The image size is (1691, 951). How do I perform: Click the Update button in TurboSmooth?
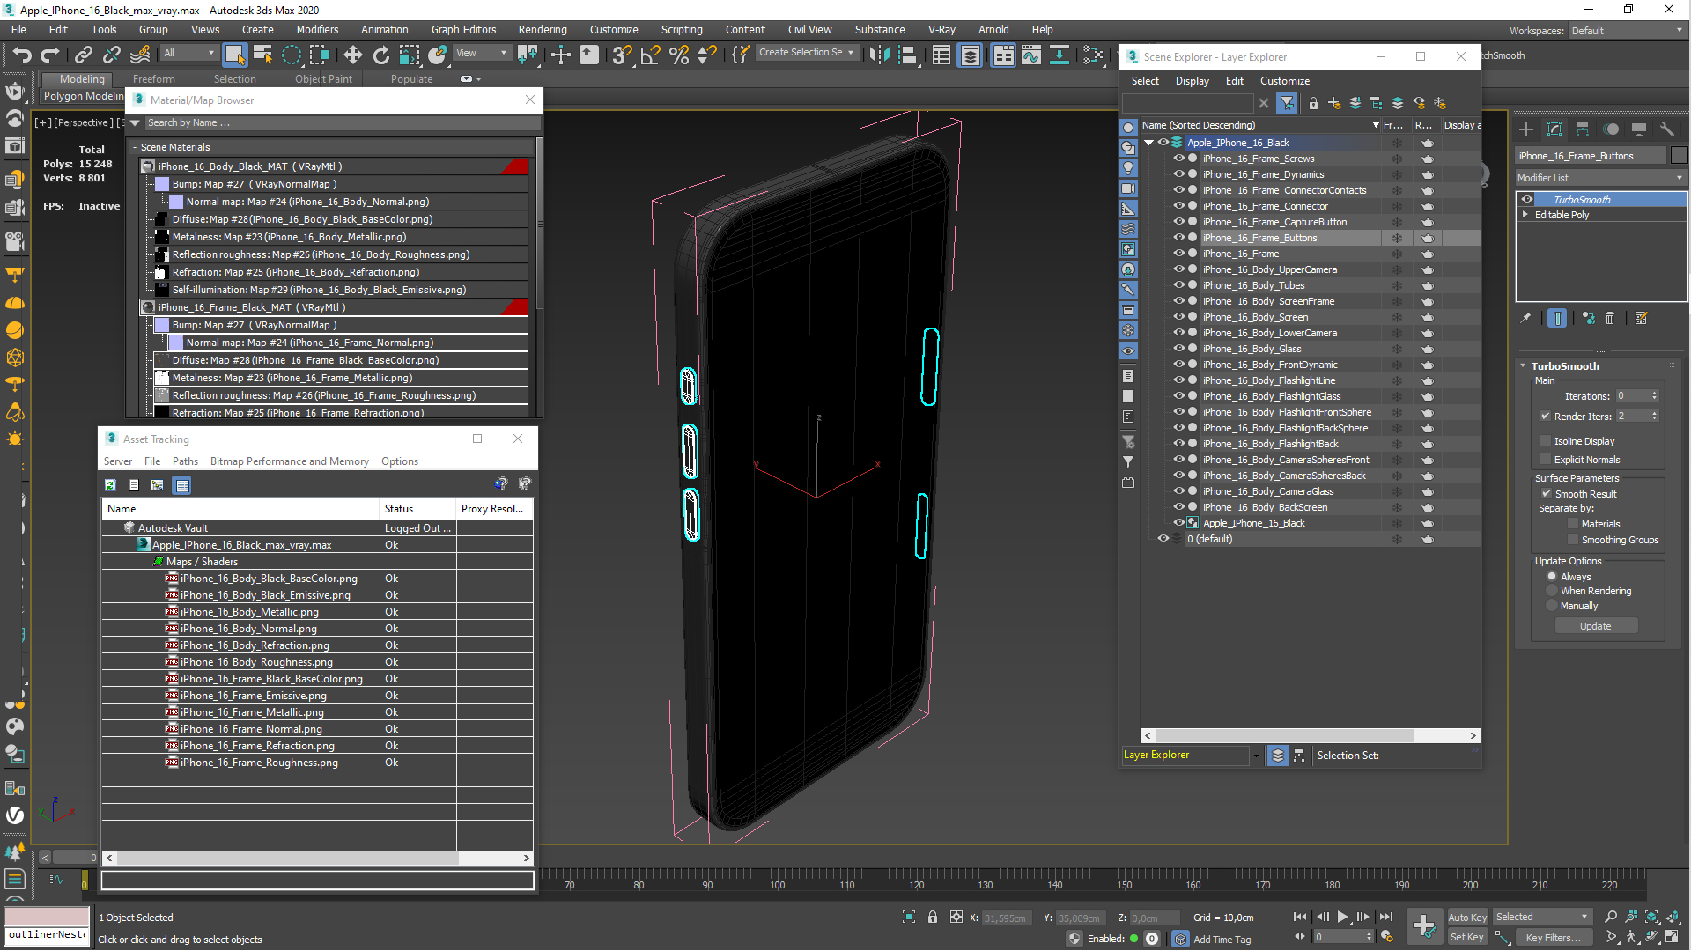pyautogui.click(x=1595, y=626)
